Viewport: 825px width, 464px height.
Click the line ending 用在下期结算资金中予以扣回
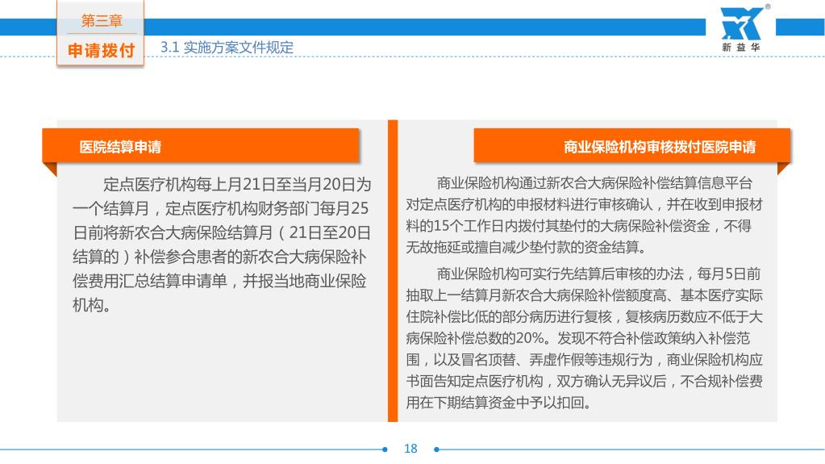pos(498,403)
